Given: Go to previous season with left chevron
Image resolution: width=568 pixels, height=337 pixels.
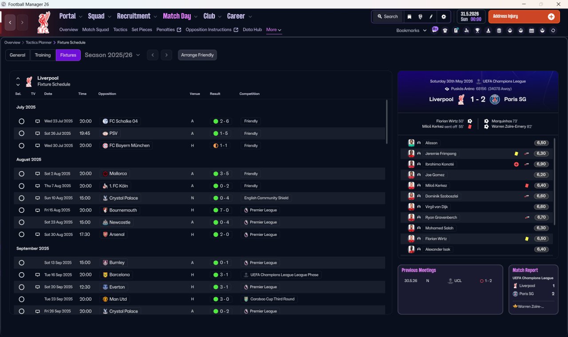Looking at the screenshot, I should pos(152,55).
